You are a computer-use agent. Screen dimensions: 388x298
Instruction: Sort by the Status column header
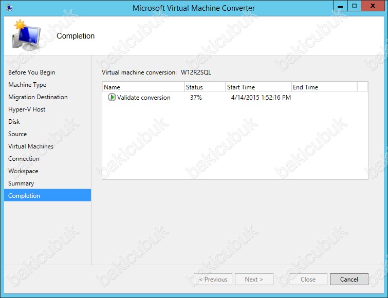(x=205, y=87)
